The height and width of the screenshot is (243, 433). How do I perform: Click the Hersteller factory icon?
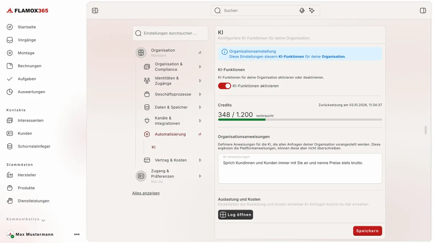pyautogui.click(x=10, y=175)
